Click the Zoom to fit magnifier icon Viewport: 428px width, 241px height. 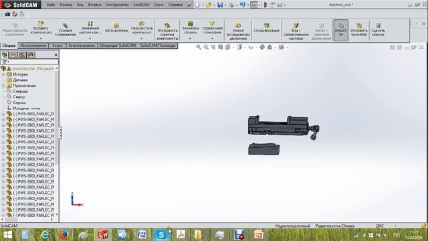[199, 48]
